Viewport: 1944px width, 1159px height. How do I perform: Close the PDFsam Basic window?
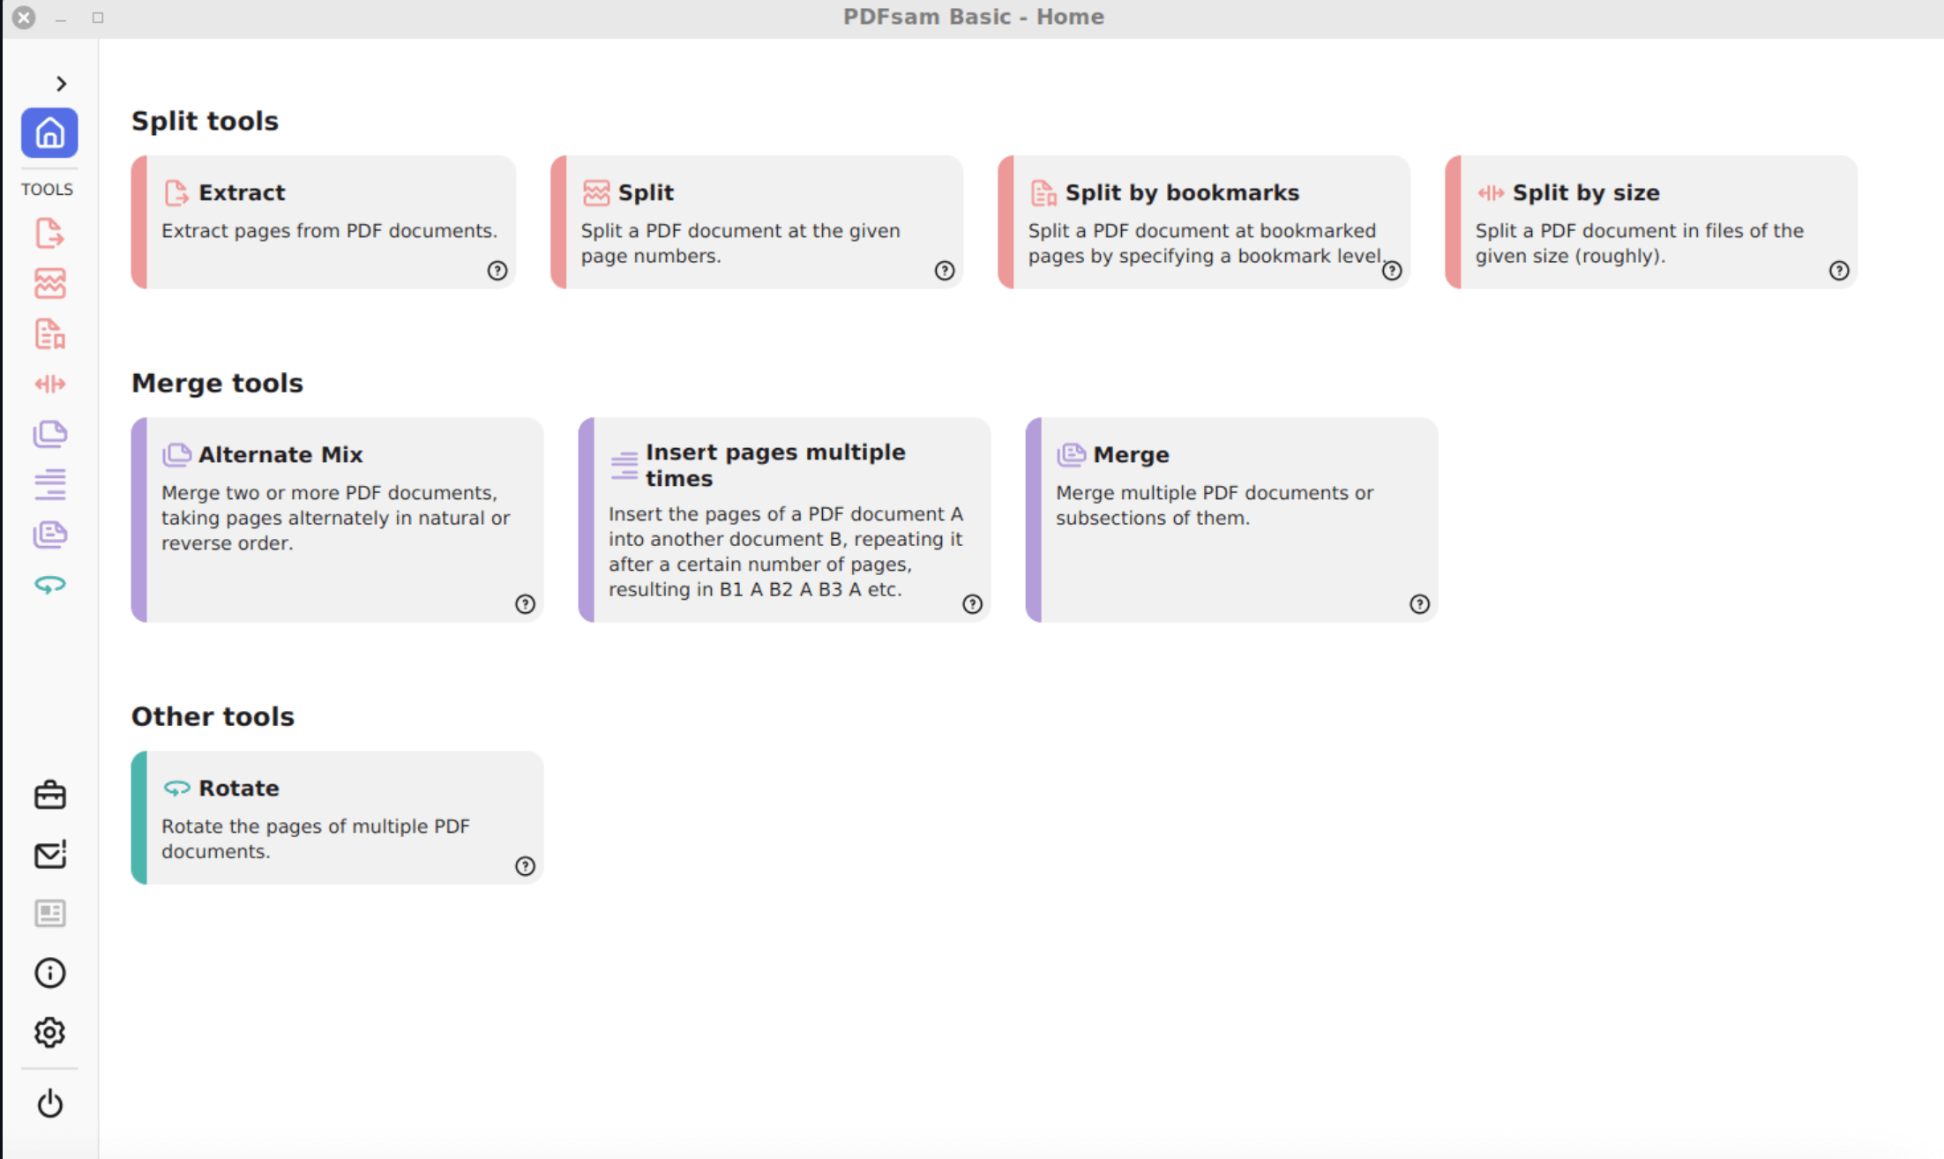24,18
